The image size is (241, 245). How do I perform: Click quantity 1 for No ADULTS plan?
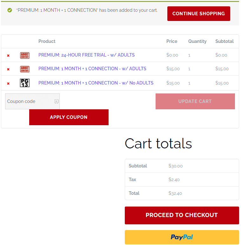point(189,83)
